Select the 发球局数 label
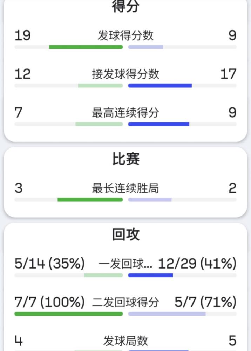Screen dimensions: 251x351 125,340
